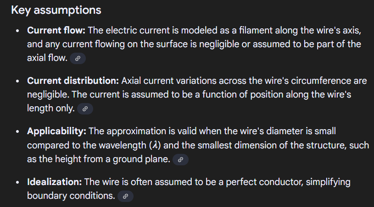Click the link icon after the Applicability paragraph
This screenshot has height=207, width=374.
click(181, 159)
